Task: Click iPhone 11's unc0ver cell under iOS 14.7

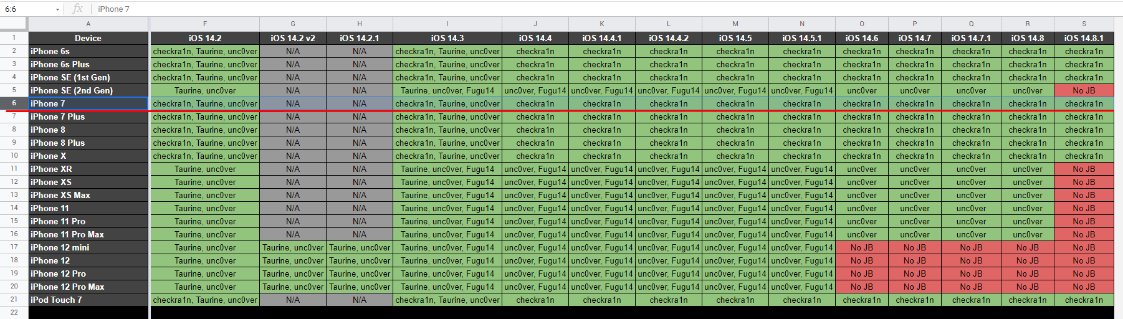Action: click(915, 208)
